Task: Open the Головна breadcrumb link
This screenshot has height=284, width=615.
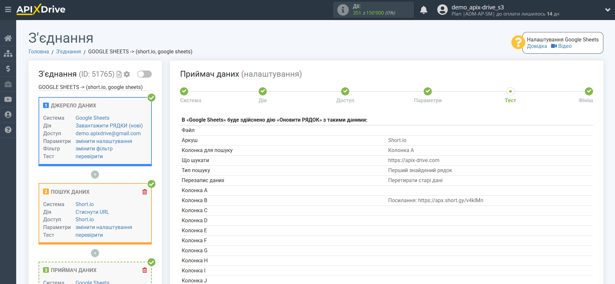Action: (x=39, y=52)
